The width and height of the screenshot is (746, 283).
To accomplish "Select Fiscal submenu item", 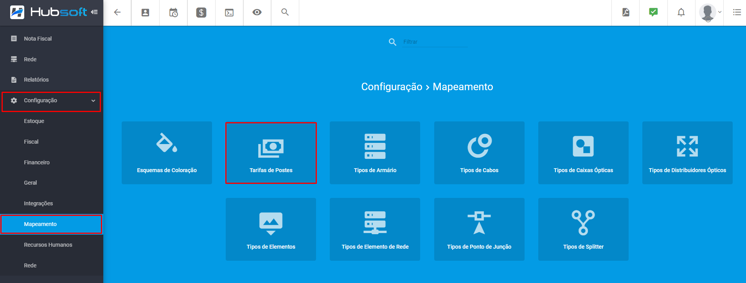I will pos(52,142).
